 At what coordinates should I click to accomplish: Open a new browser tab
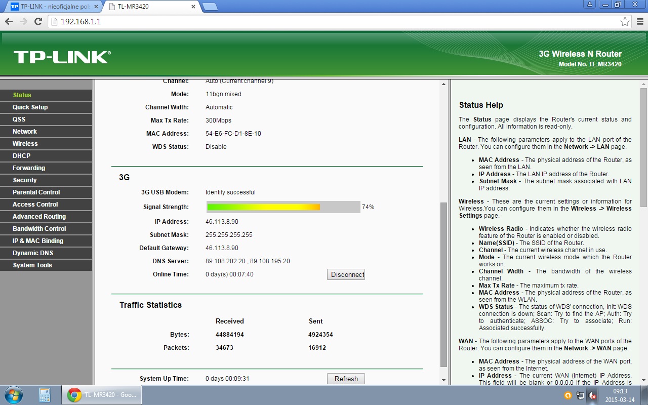coord(210,7)
